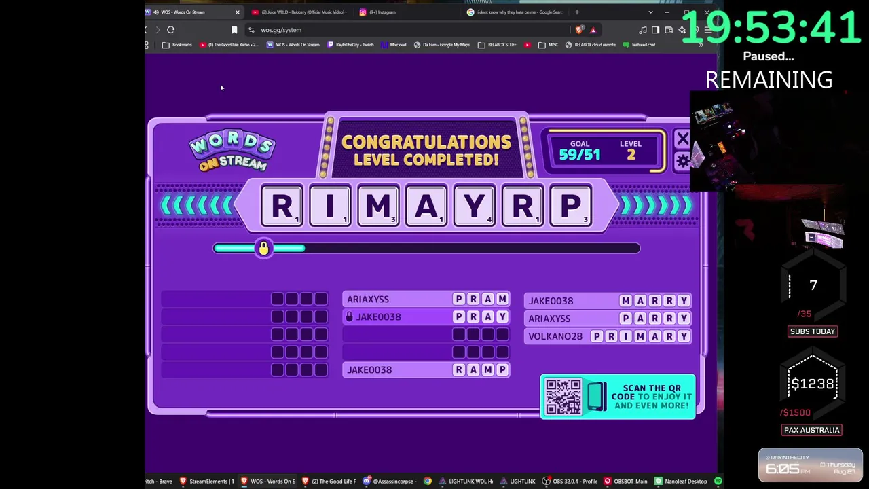
Task: Open RayInTheCity - Twitch bookmark
Action: (x=350, y=45)
